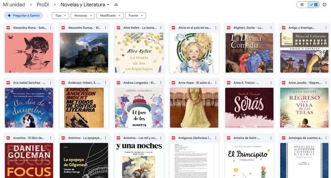
Task: Open the Fuente filter dropdown
Action: (135, 15)
